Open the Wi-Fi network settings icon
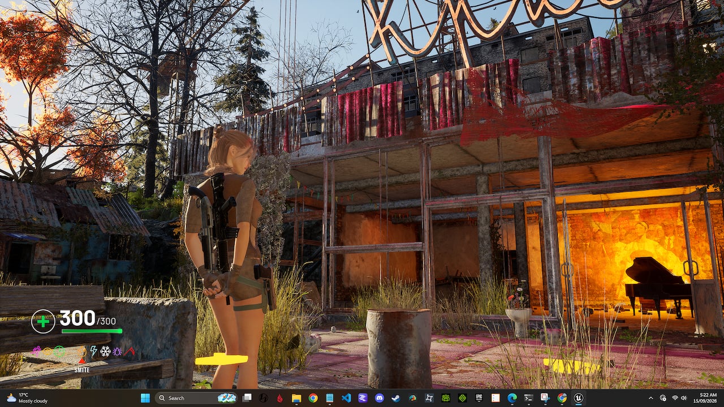 tap(675, 398)
